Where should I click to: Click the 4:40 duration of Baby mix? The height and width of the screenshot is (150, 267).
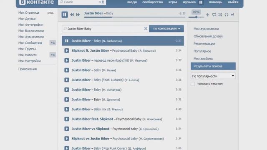(179, 109)
